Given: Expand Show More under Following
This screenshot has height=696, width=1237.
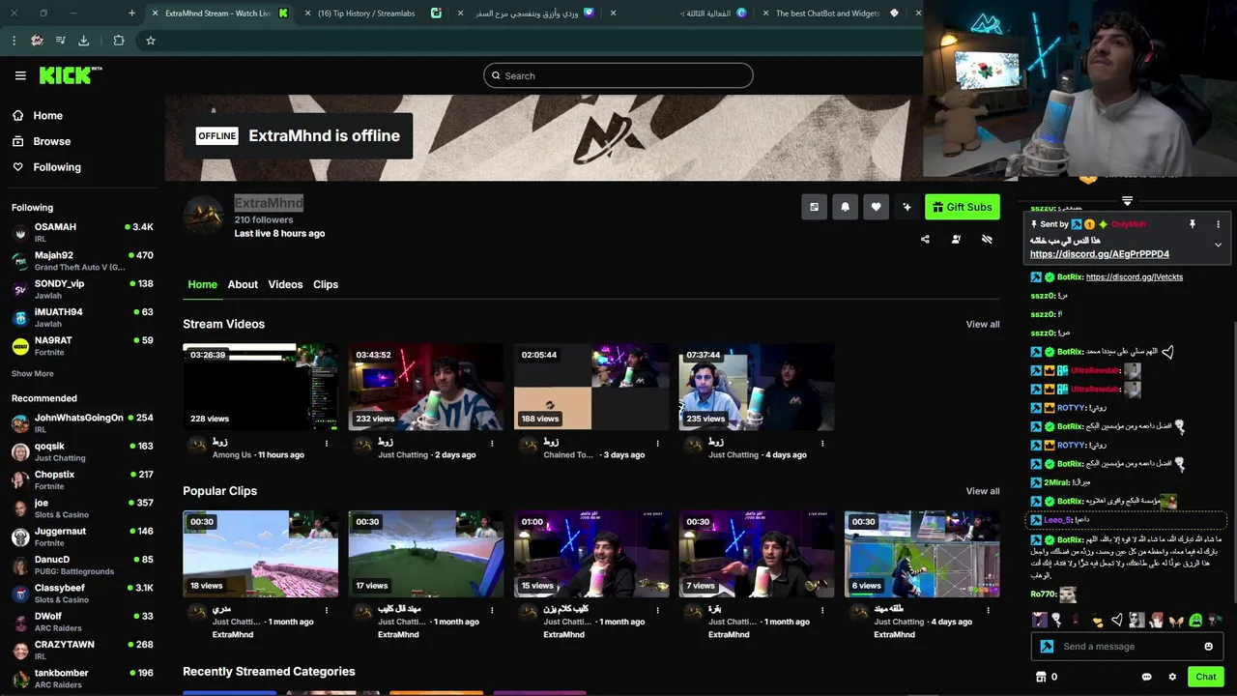Looking at the screenshot, I should tap(33, 373).
